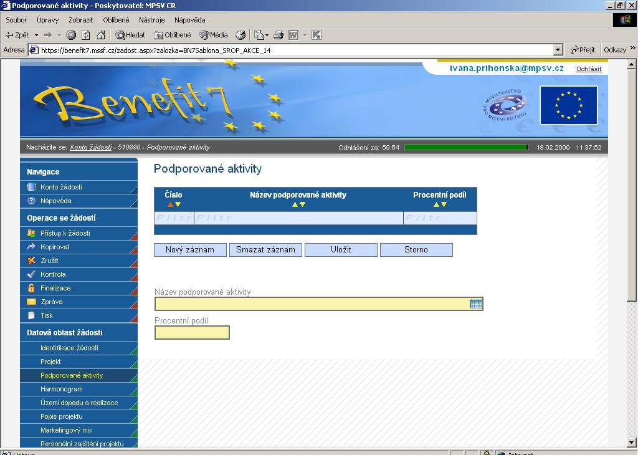Open Zpráva in the sidebar

pyautogui.click(x=79, y=302)
